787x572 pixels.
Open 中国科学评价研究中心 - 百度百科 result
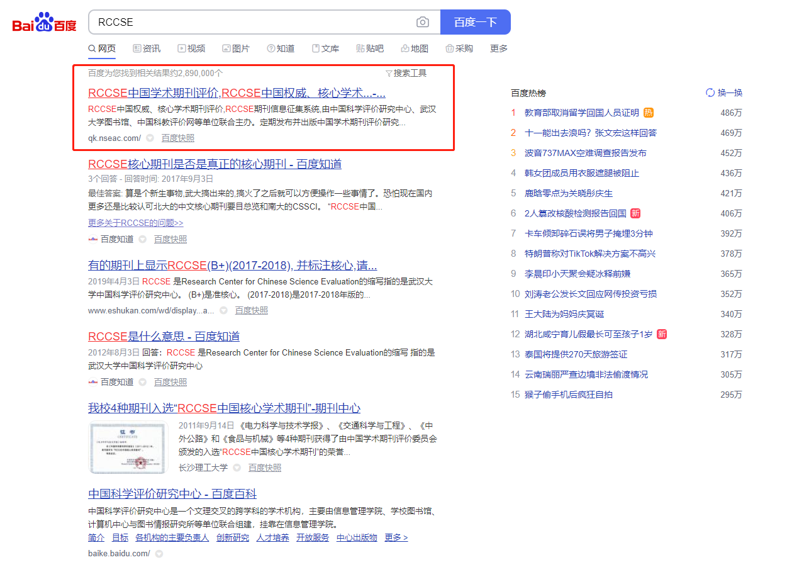172,493
